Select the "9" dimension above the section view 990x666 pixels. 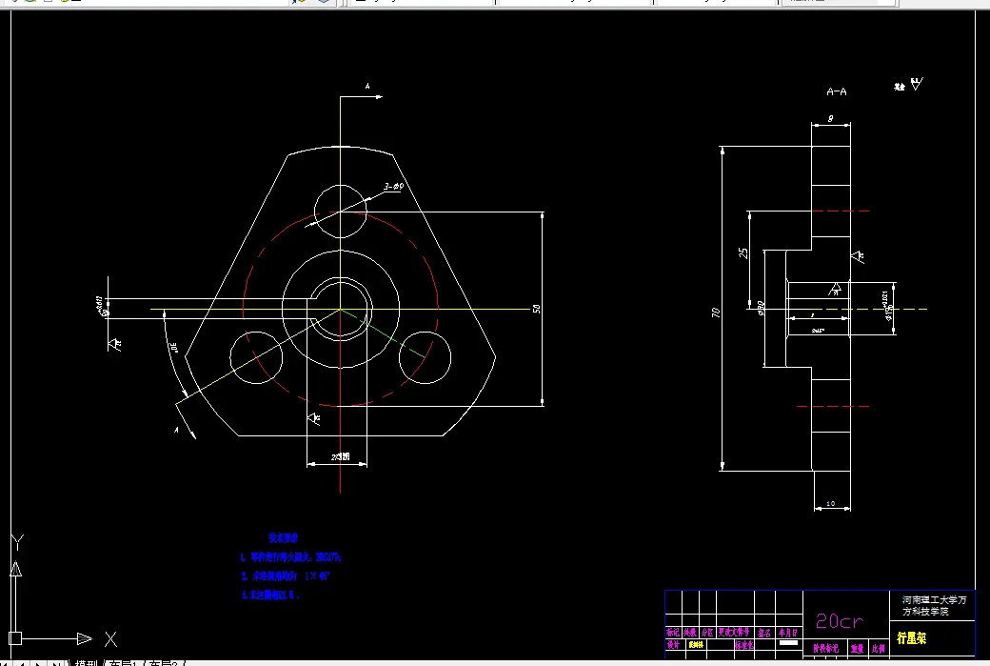[830, 118]
